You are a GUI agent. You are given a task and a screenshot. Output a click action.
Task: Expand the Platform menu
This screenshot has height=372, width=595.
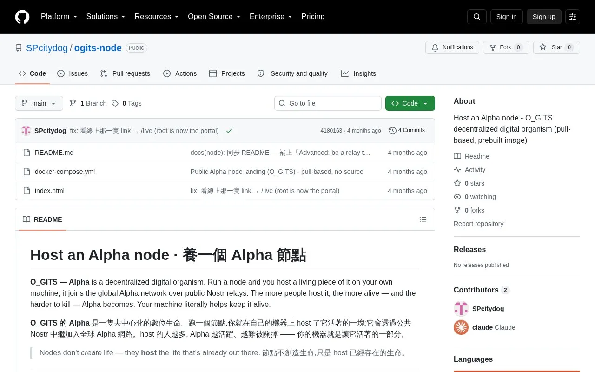(59, 17)
